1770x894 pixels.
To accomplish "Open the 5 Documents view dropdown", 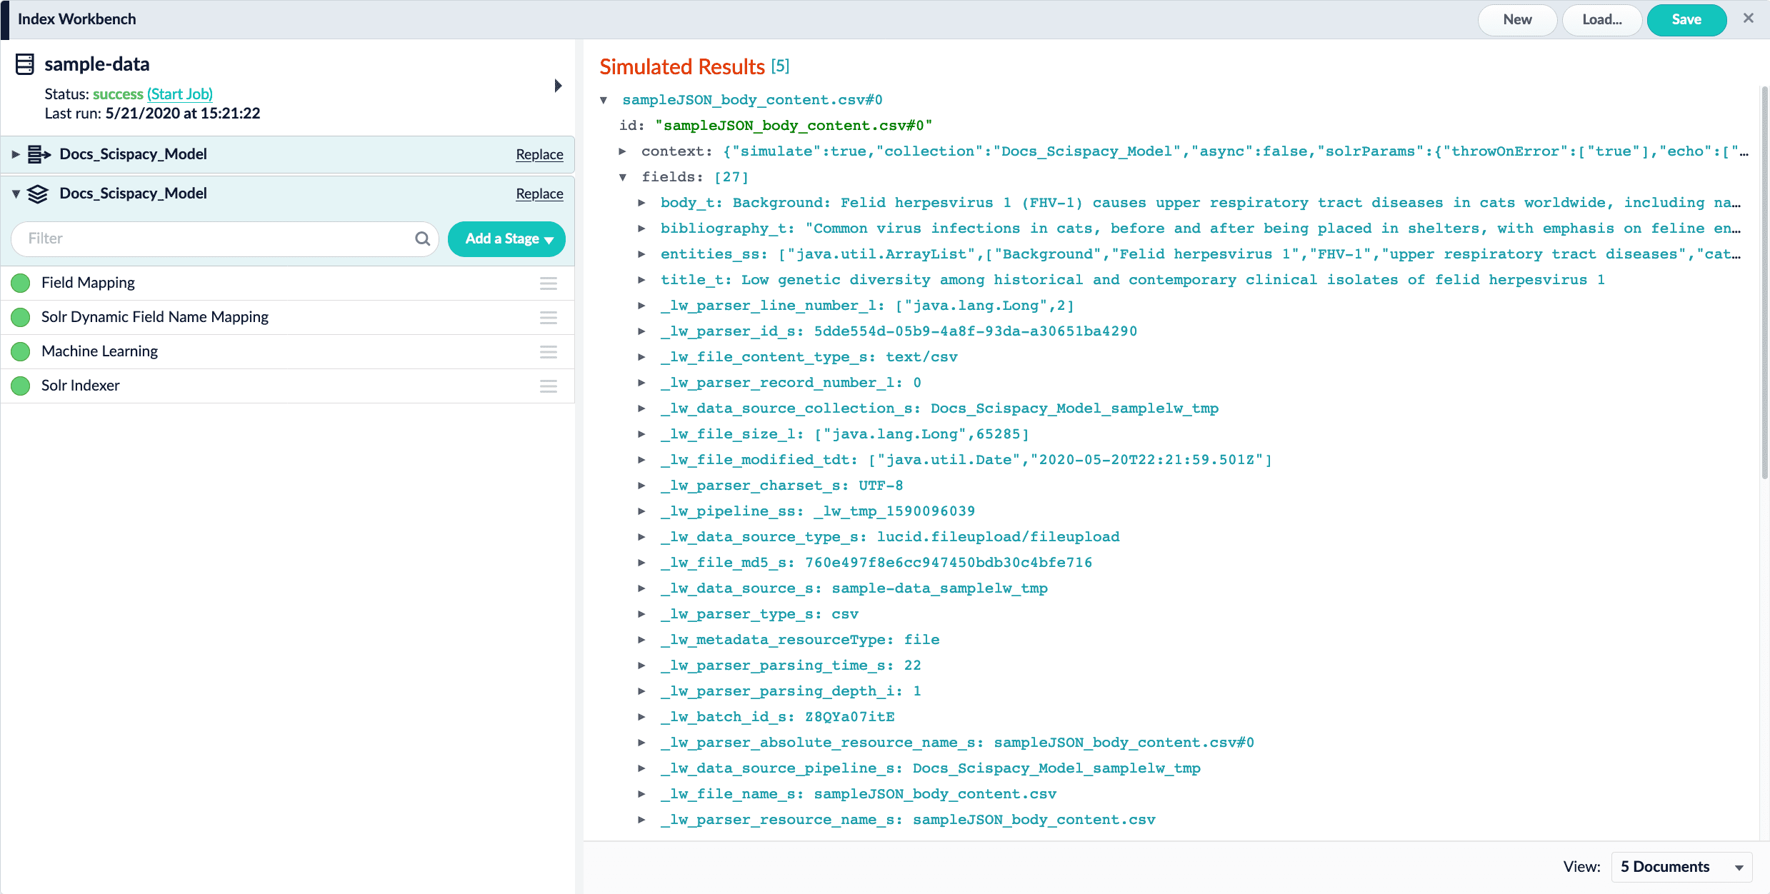I will pyautogui.click(x=1681, y=867).
